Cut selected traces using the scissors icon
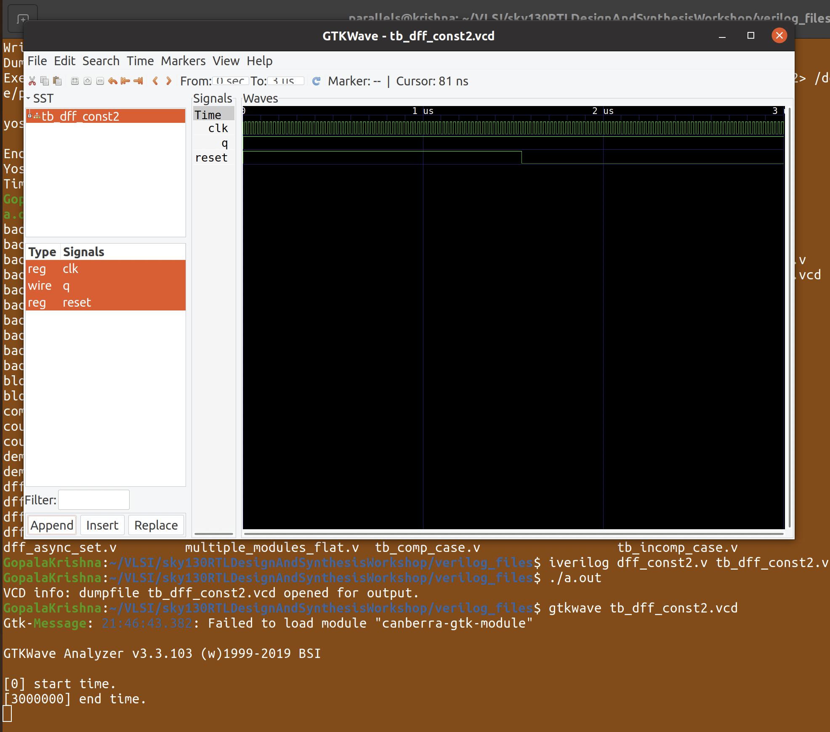The height and width of the screenshot is (732, 830). 32,81
